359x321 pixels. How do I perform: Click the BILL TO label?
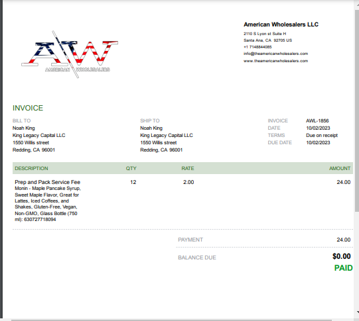21,120
